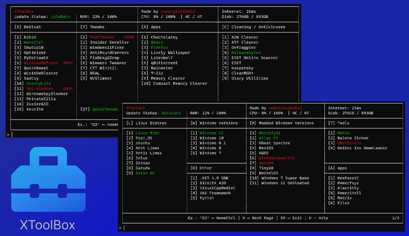Screen dimensions: 409x236
Task: Select the Ubuntu distro
Action: pos(138,143)
